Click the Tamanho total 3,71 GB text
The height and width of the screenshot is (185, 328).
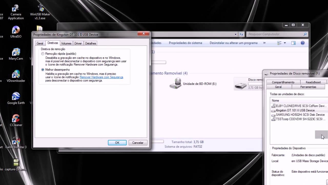click(x=188, y=142)
